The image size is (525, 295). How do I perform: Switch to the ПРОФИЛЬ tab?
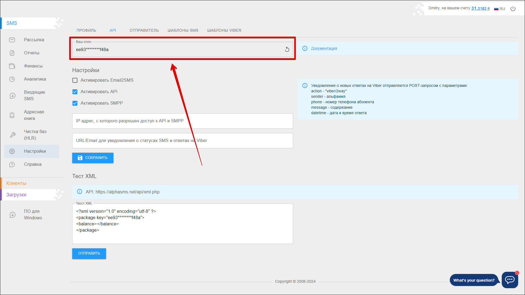pos(86,30)
